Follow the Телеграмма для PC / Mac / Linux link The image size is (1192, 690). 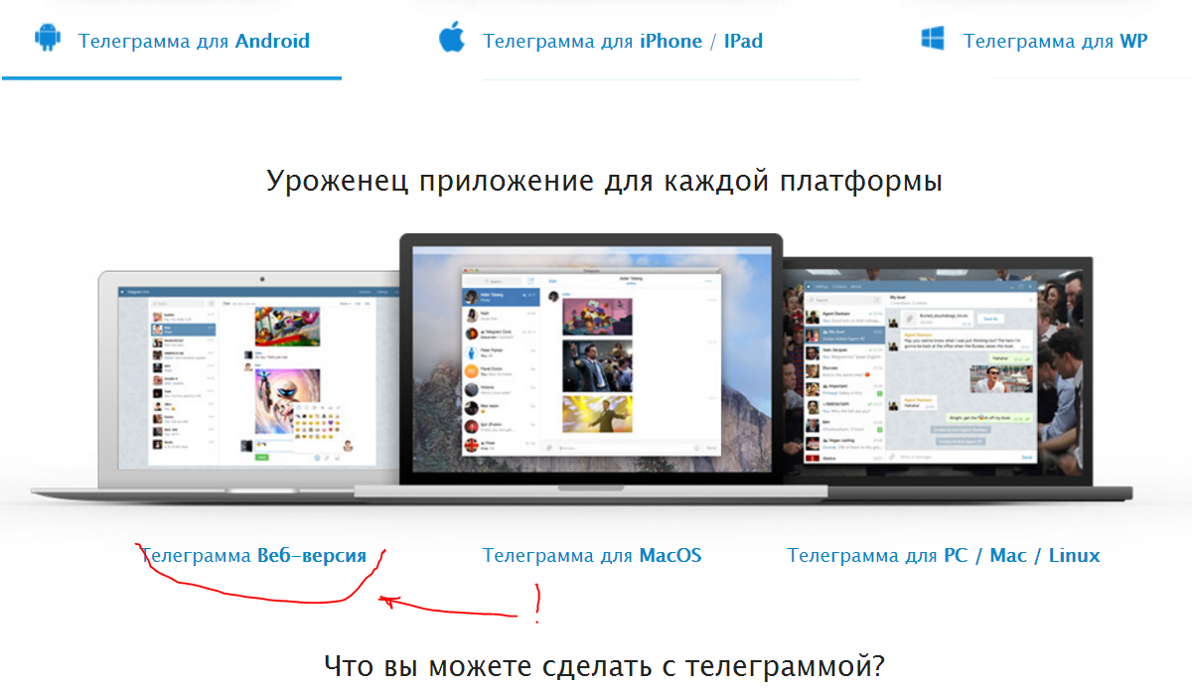coord(944,556)
